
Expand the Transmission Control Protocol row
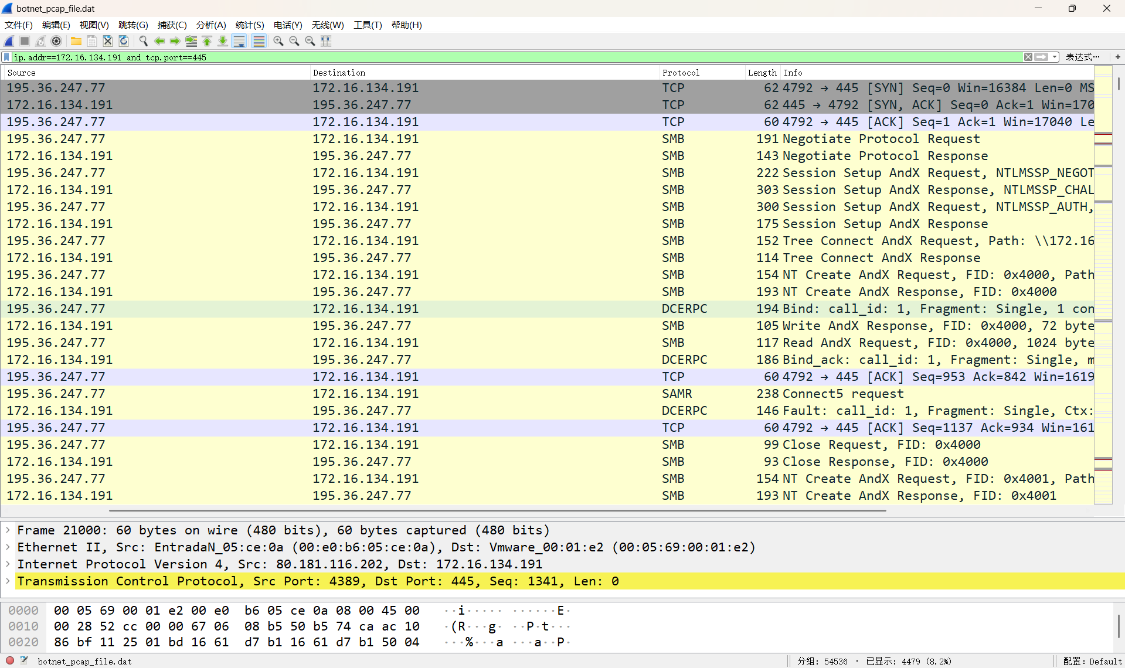8,581
